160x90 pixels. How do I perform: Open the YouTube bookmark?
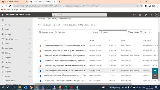pyautogui.click(x=5, y=10)
